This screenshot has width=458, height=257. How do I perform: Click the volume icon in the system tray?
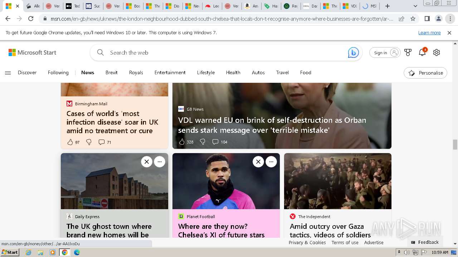tap(407, 252)
